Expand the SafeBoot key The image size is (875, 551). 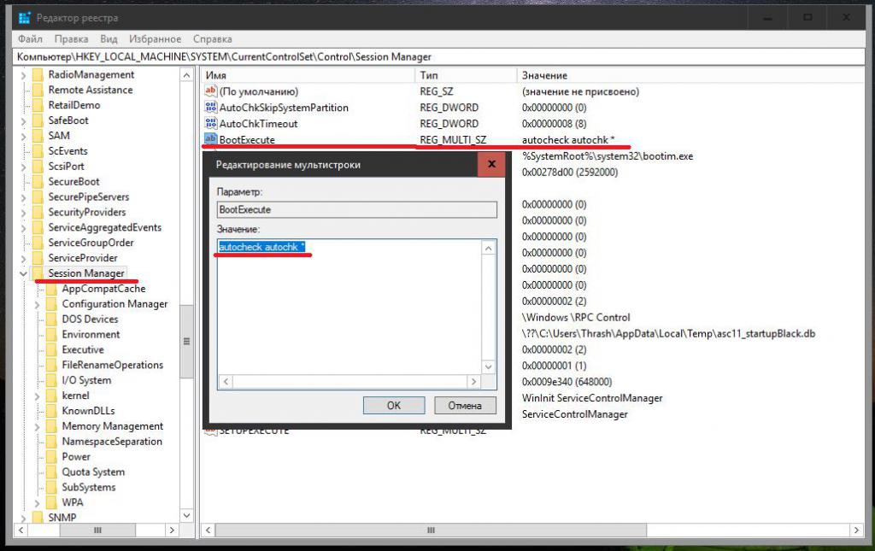coord(23,121)
